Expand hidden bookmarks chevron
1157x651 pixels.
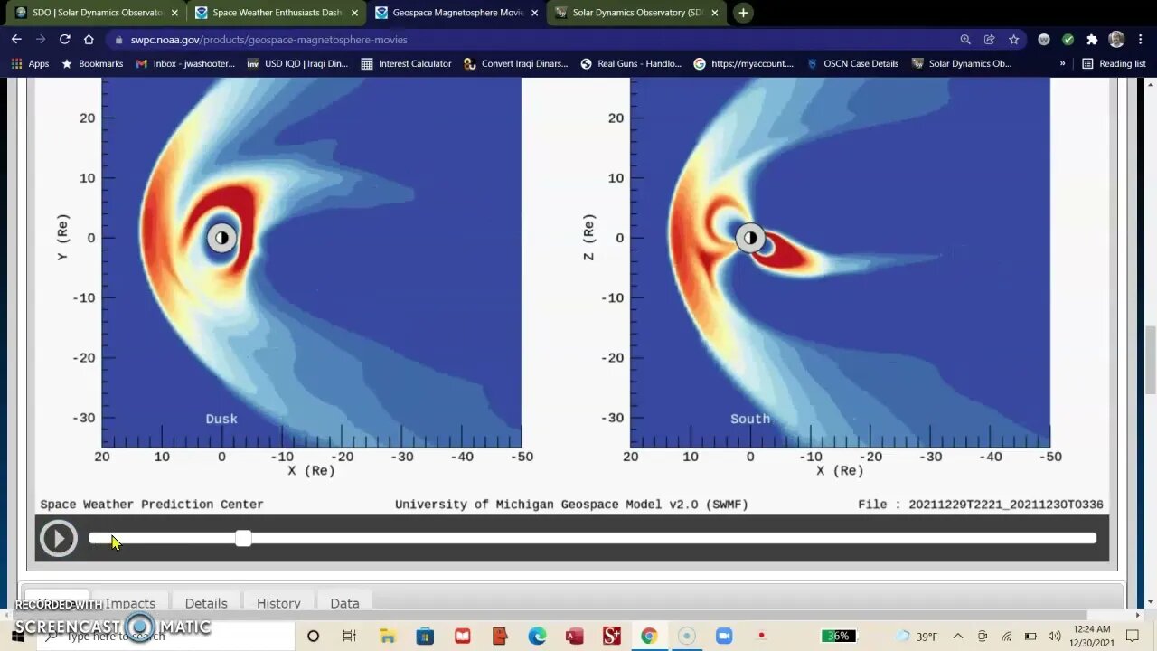(1062, 64)
